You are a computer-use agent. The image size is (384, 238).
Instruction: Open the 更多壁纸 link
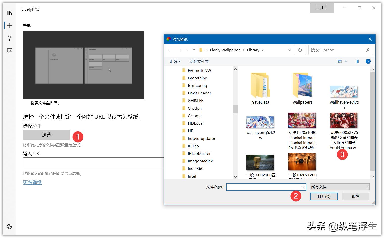click(32, 182)
